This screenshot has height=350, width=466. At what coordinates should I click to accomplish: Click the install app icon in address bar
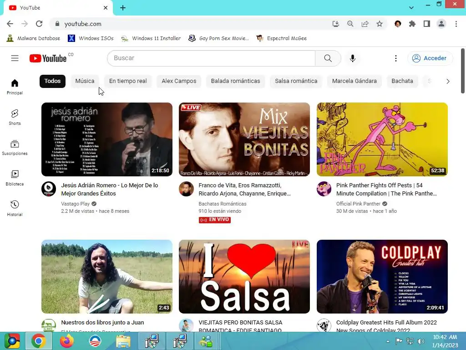335,24
